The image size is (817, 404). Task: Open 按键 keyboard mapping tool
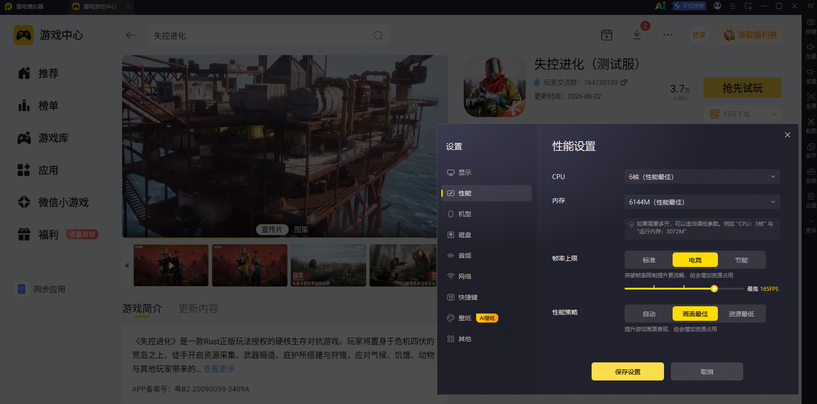811,27
